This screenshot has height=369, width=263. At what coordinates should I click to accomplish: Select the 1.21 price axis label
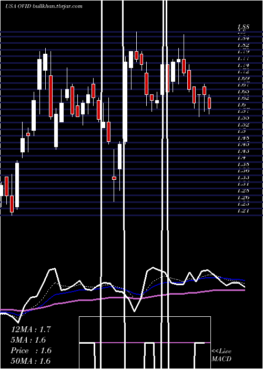(243, 210)
